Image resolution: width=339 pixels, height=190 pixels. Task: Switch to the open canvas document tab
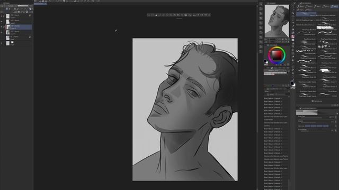[40, 4]
